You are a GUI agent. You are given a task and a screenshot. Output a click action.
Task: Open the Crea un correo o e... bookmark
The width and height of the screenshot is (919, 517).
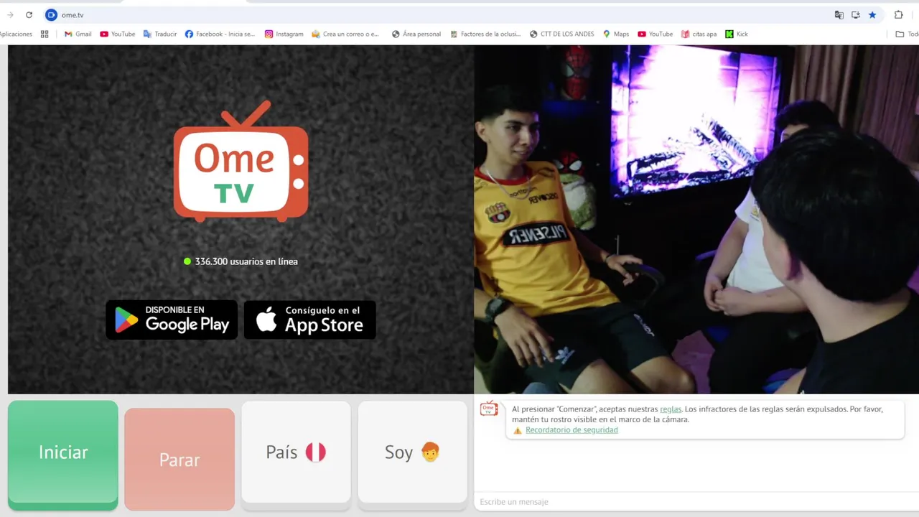click(x=345, y=34)
